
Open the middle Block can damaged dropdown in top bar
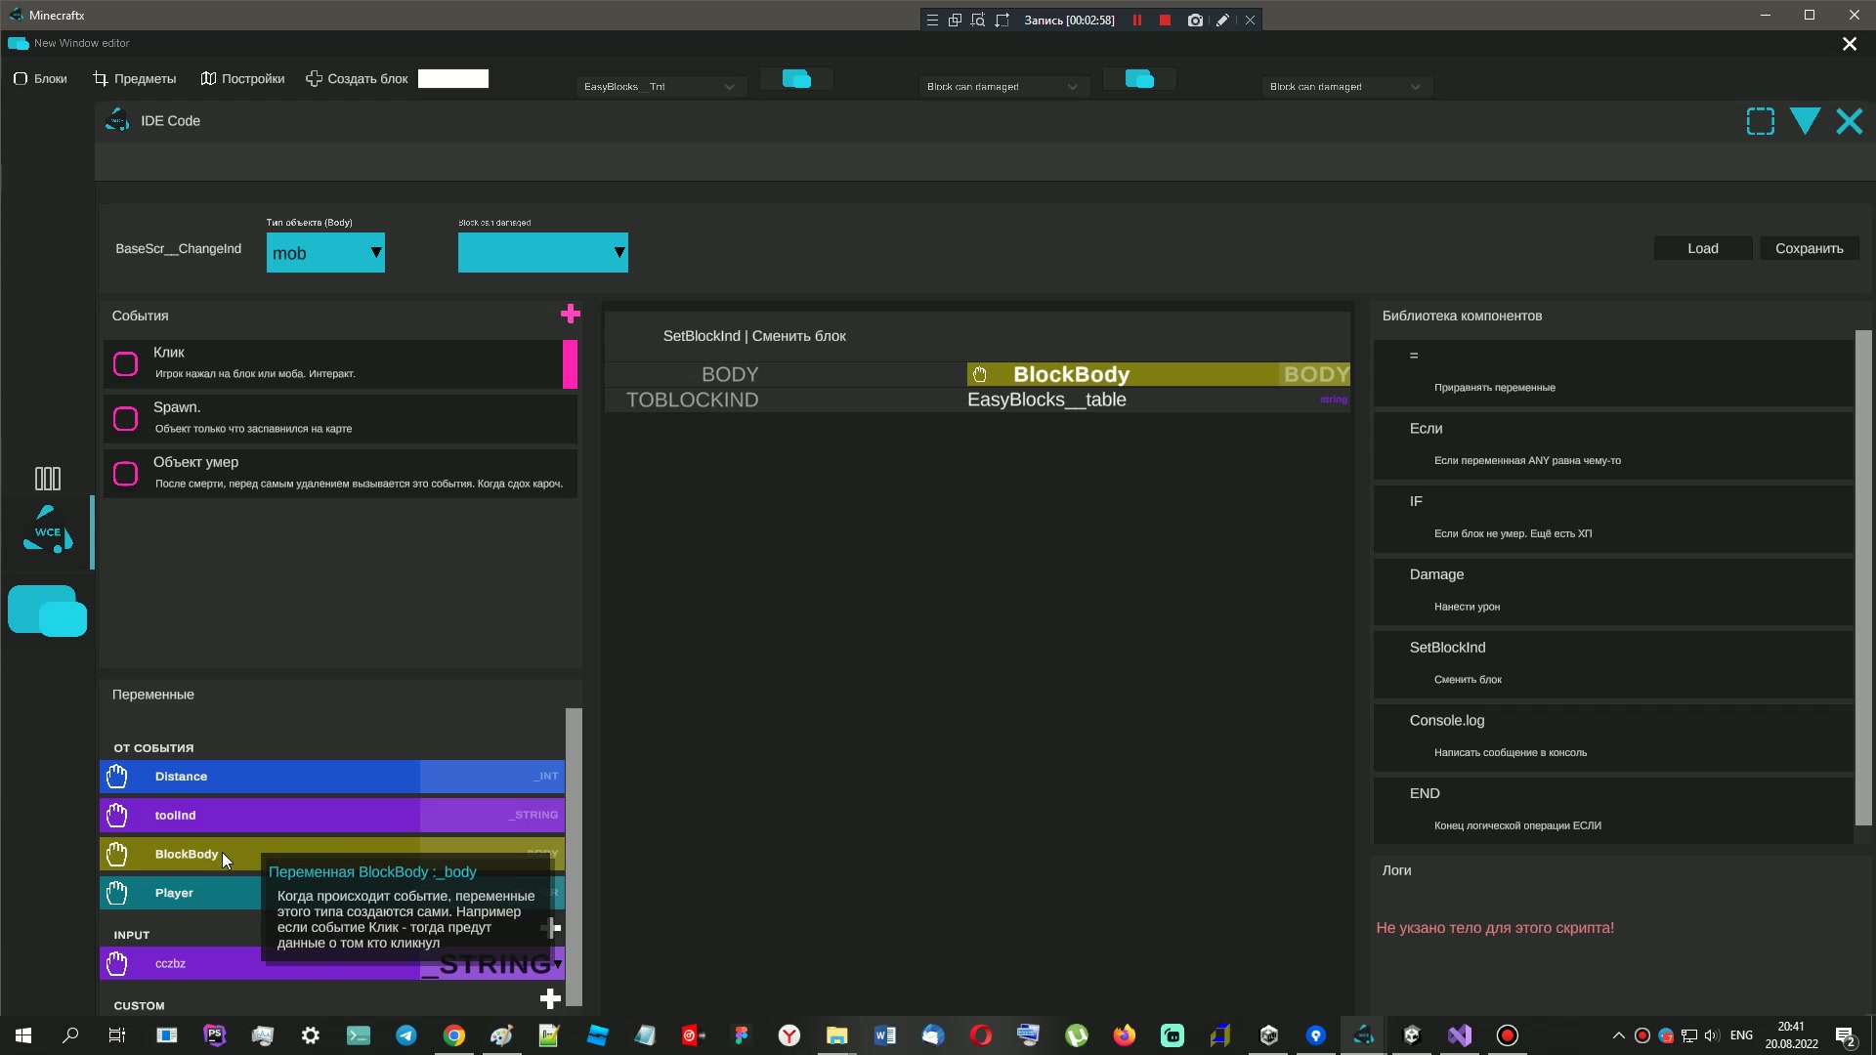[1003, 87]
